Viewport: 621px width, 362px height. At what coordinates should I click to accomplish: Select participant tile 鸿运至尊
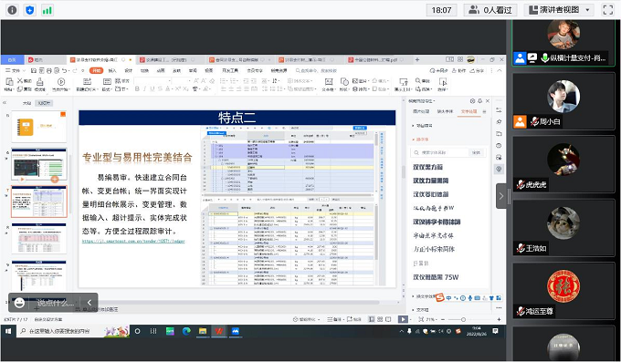coord(563,291)
